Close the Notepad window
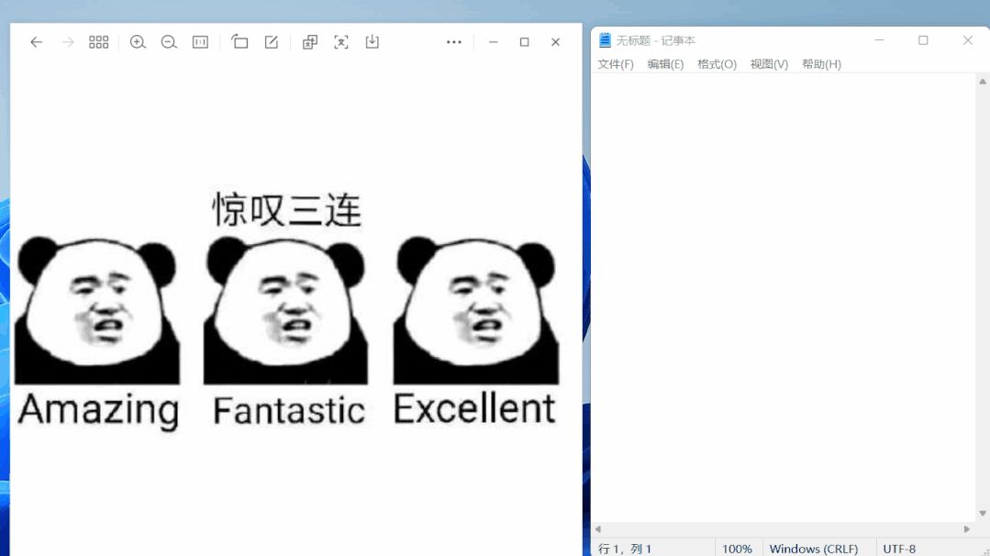 [x=968, y=40]
